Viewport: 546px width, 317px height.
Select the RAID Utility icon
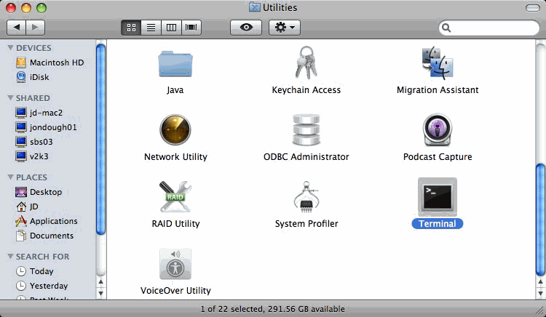pyautogui.click(x=175, y=197)
